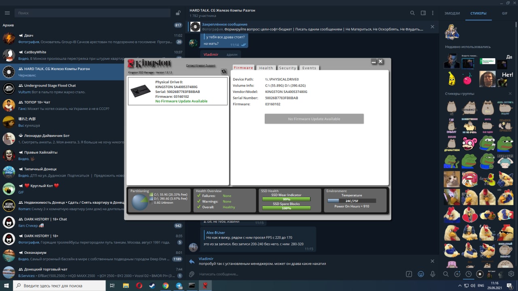Click the SSD Spare Blocks 100% bar

tap(286, 208)
